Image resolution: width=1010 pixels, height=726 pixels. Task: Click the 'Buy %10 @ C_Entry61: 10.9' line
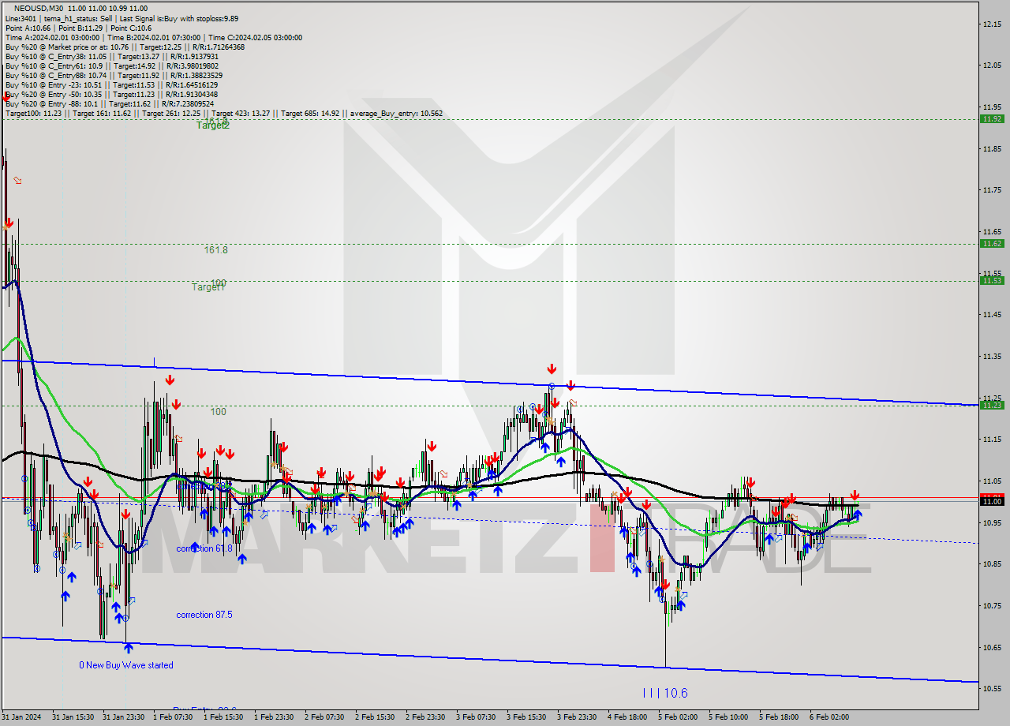click(112, 65)
